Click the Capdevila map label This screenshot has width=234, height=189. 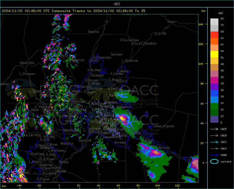77,60
